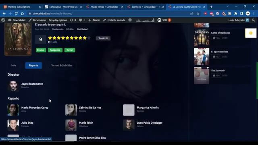Open Margarita Kénefic's cast page
258x145 pixels.
click(148, 108)
